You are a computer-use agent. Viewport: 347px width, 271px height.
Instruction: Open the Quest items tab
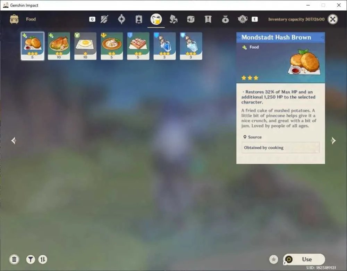coord(208,19)
